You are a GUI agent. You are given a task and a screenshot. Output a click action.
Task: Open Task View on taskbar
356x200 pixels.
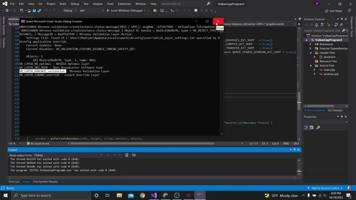point(107,195)
